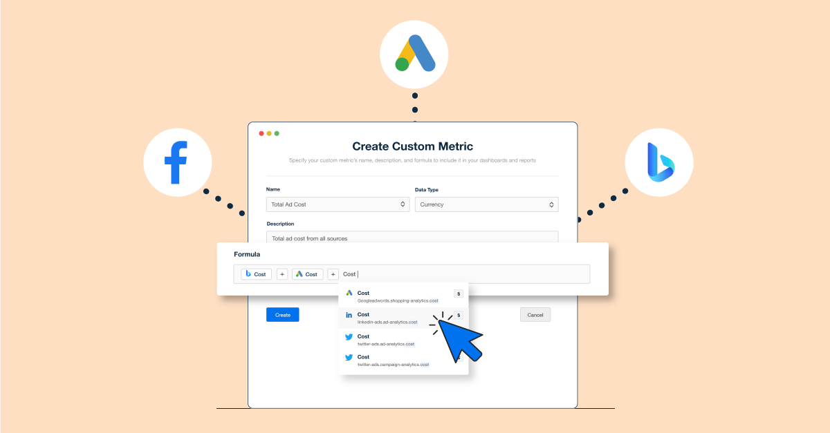Click the Bing icon in the first Cost token
This screenshot has height=433, width=830.
(249, 273)
